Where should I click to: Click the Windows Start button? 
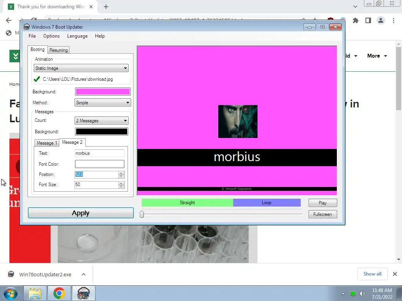(x=11, y=293)
